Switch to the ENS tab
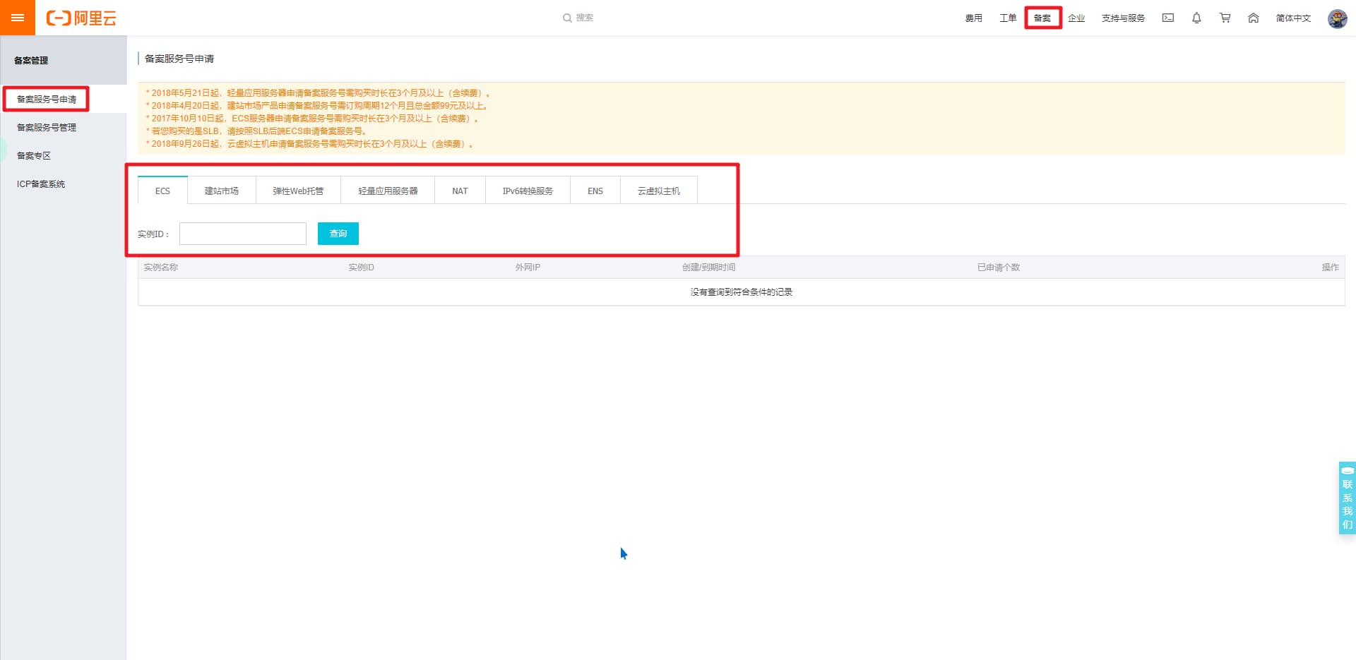 click(x=595, y=191)
